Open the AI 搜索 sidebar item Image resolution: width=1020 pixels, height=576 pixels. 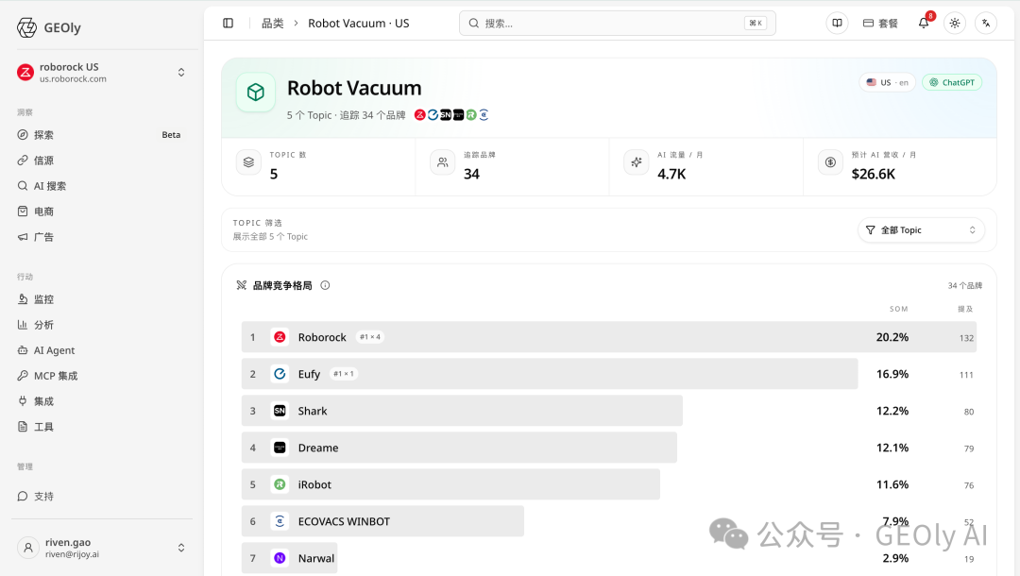click(x=100, y=186)
